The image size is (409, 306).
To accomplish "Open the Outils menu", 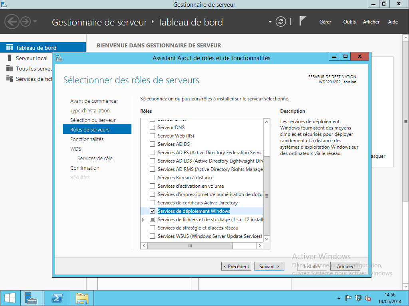I will (349, 22).
